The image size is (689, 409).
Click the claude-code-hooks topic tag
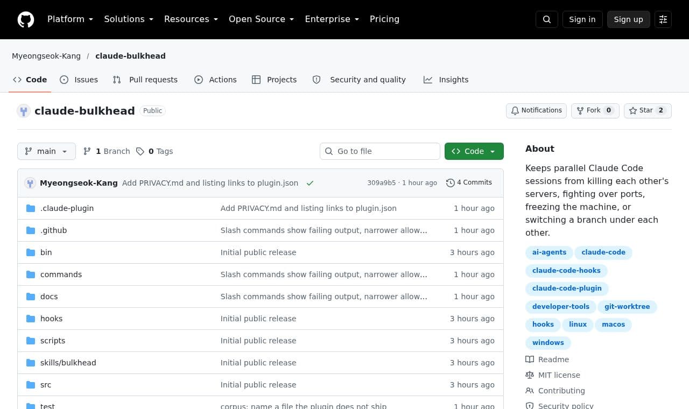(x=566, y=271)
